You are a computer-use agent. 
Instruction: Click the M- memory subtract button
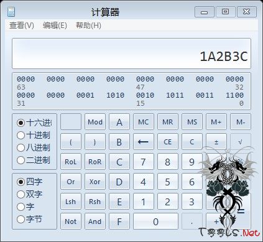pos(241,122)
